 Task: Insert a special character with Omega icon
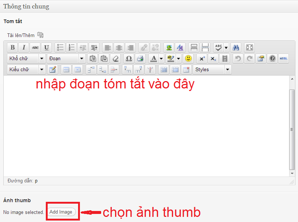coord(128,58)
